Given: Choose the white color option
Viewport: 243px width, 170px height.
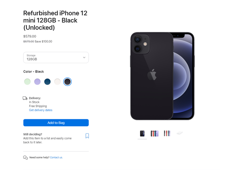Looking at the screenshot, I should pos(58,82).
